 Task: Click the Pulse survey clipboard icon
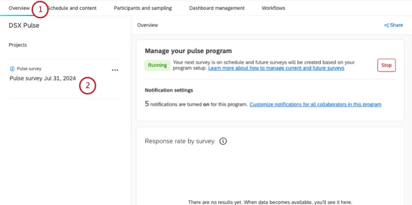tap(12, 69)
